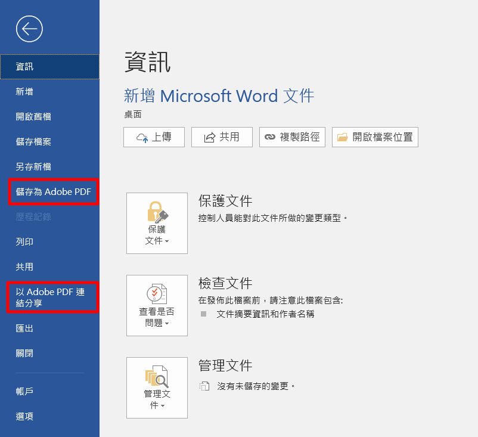Open 帳戶 in the sidebar

(49, 391)
